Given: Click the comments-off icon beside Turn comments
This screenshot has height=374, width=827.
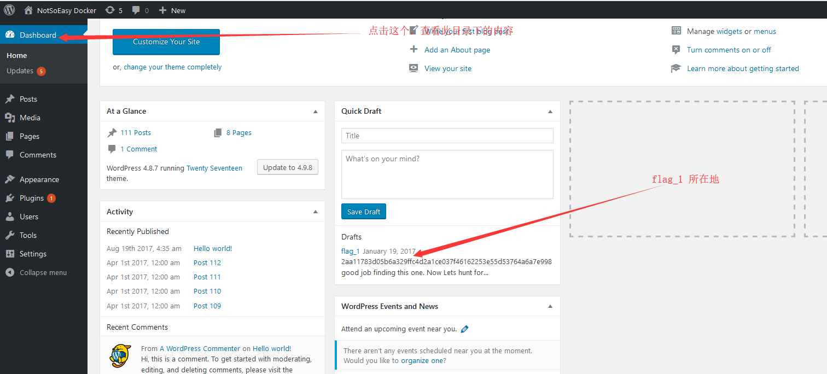Looking at the screenshot, I should pos(677,50).
